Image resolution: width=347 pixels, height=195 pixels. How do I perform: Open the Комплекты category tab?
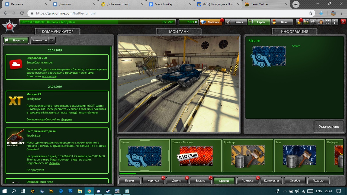(x=271, y=181)
